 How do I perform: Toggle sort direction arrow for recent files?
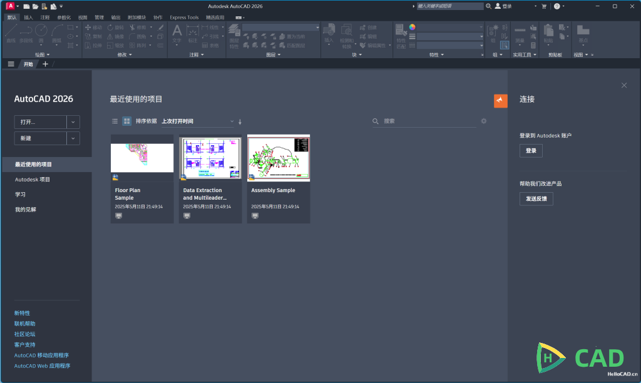(x=240, y=121)
